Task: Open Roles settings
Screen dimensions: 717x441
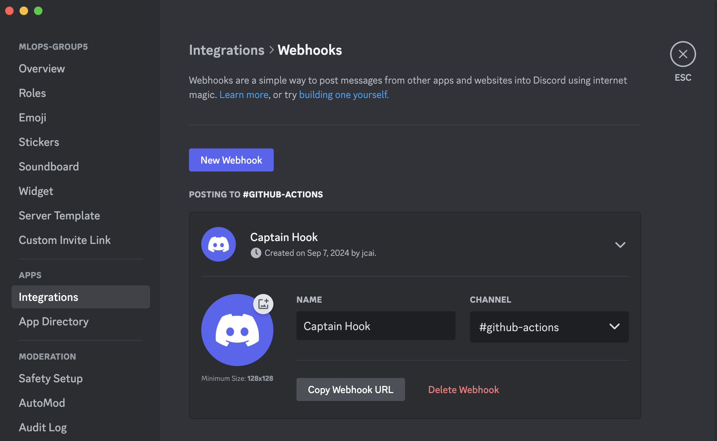Action: pos(32,93)
